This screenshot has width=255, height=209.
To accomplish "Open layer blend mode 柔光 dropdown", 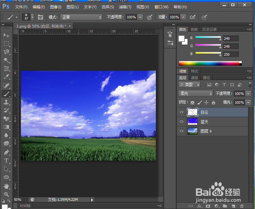I will [195, 94].
